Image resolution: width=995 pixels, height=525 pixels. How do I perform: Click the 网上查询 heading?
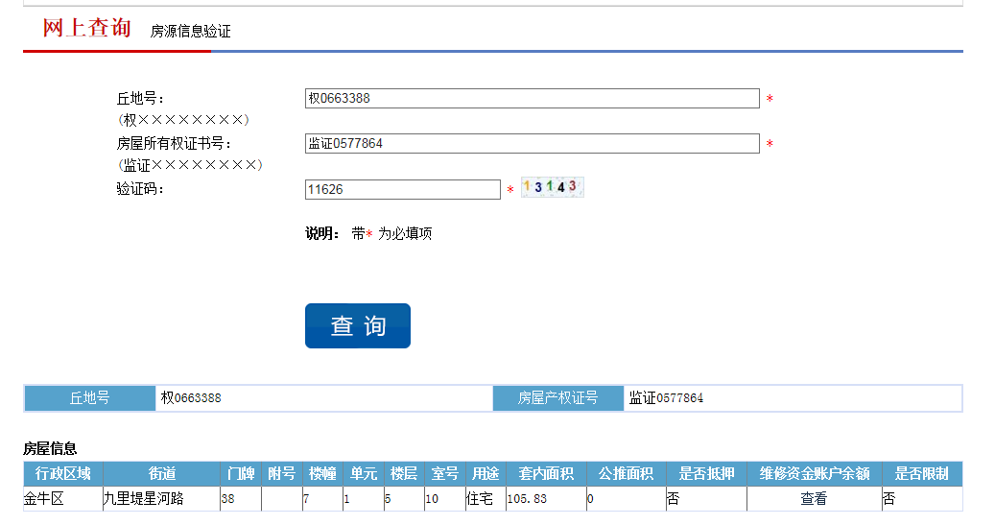click(86, 28)
